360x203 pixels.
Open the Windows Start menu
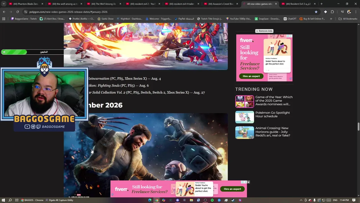tap(3, 200)
